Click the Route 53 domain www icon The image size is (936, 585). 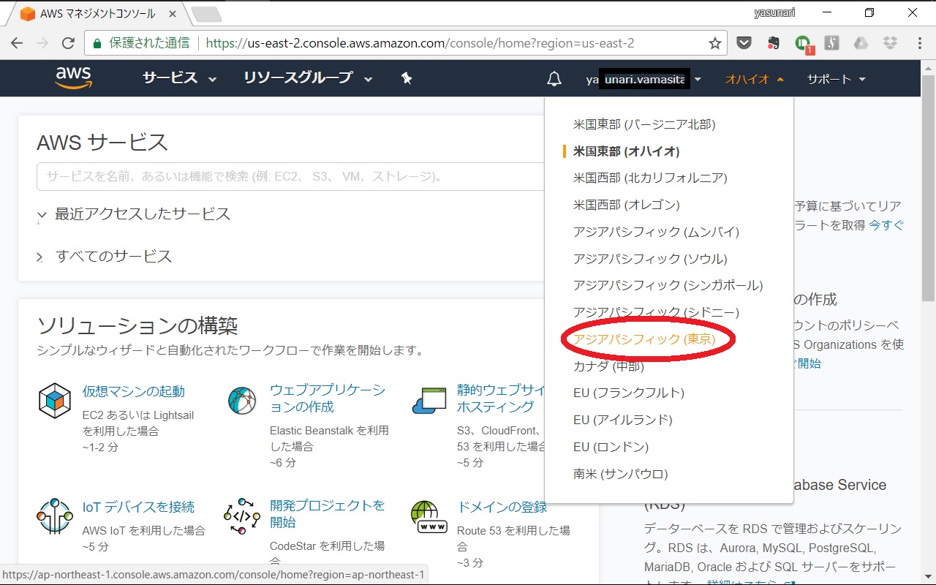[429, 516]
